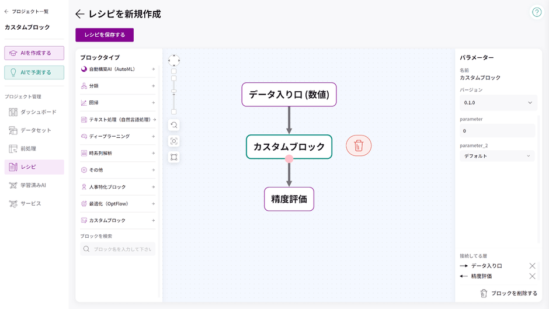Image resolution: width=549 pixels, height=309 pixels.
Task: Go to データセット in the sidebar
Action: click(34, 130)
